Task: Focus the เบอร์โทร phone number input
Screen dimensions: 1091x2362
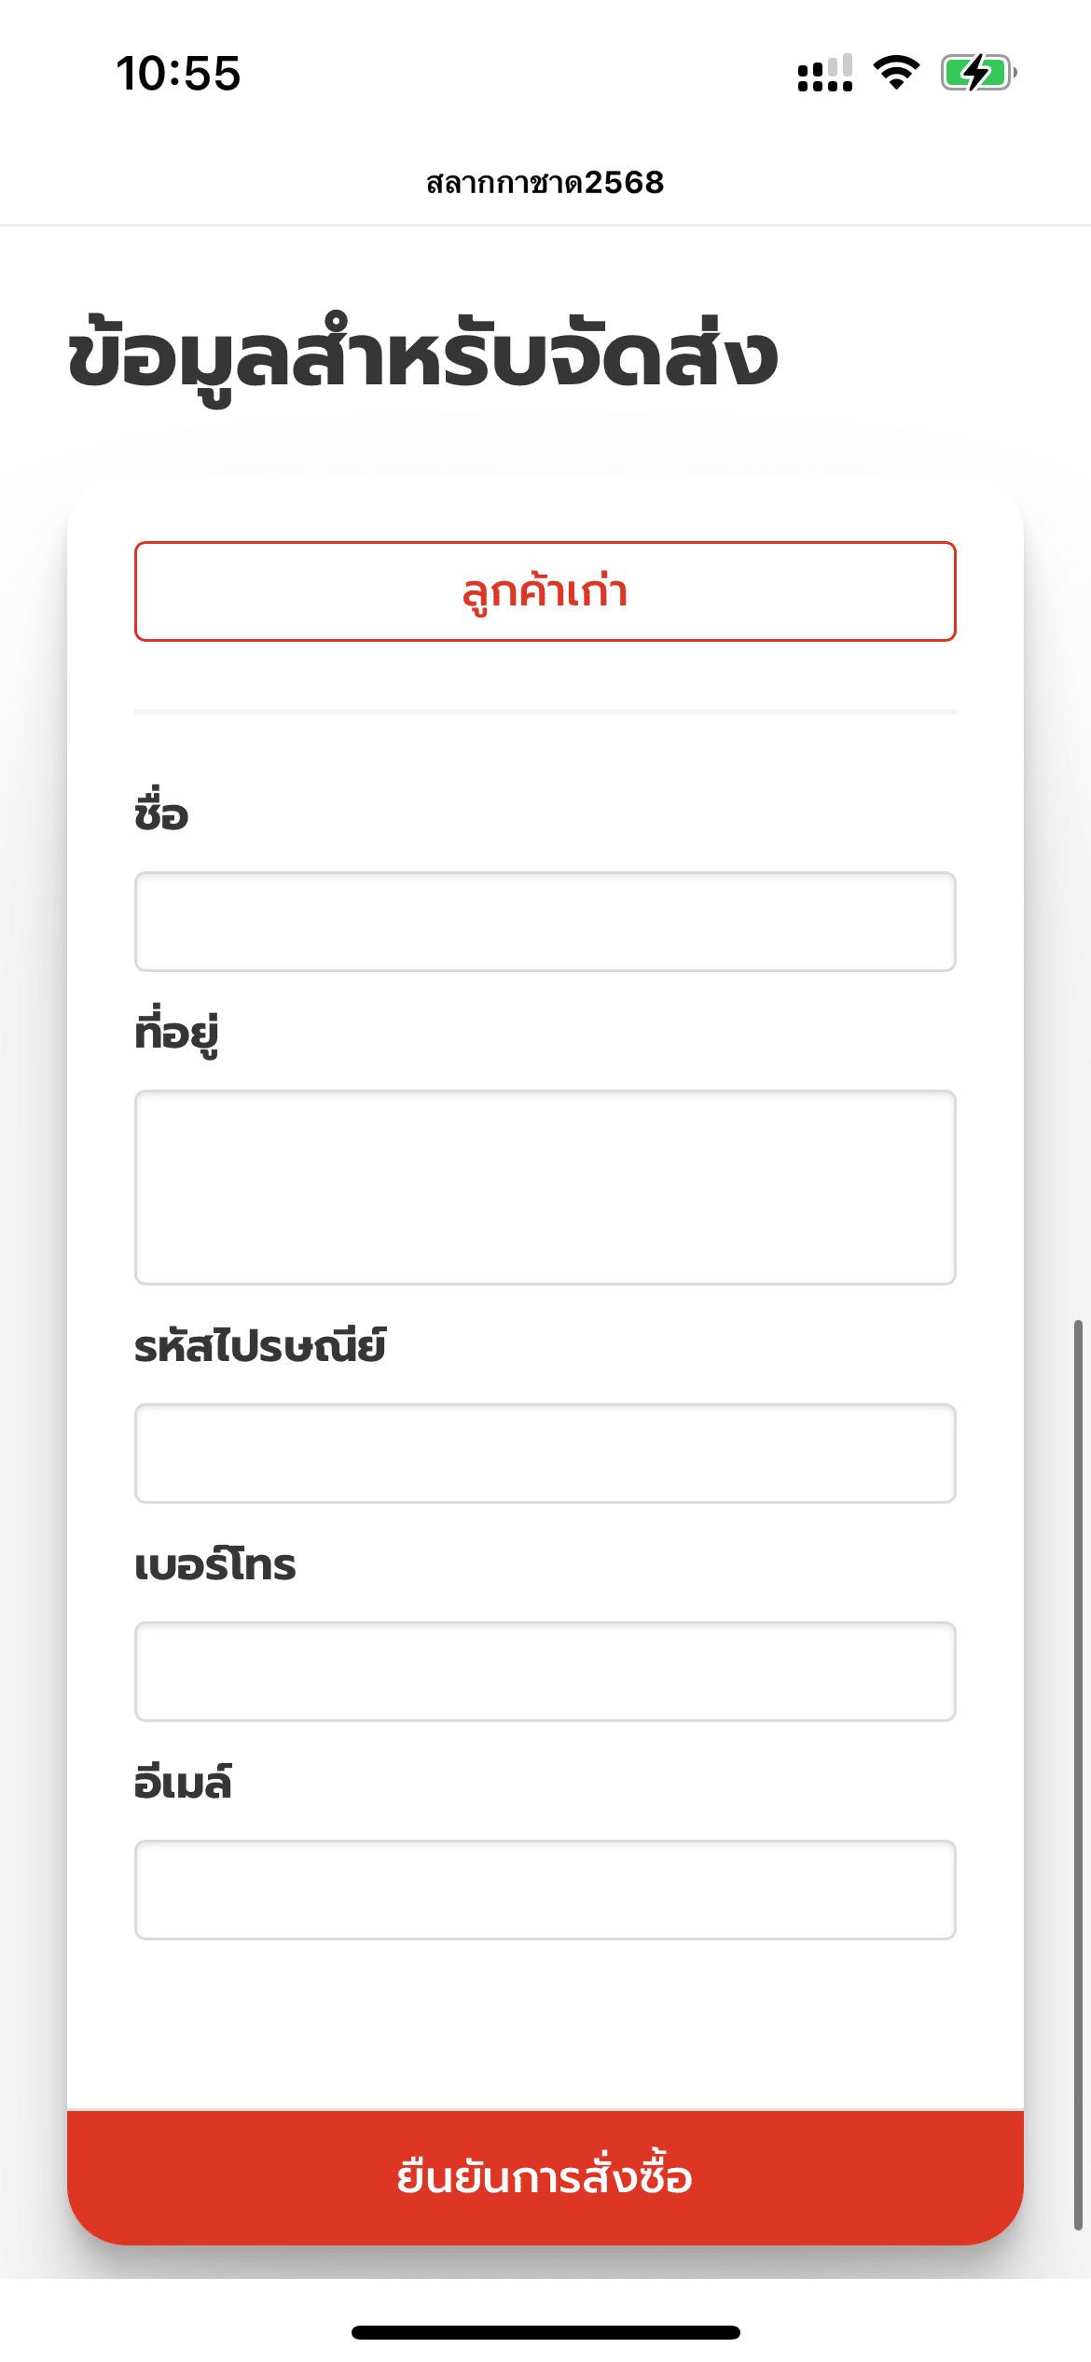Action: click(x=545, y=1672)
